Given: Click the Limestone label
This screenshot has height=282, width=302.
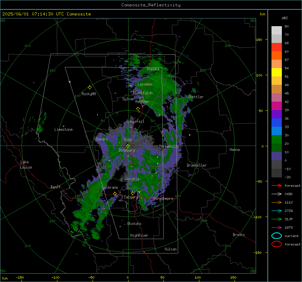Looking at the screenshot, I should tap(63, 129).
